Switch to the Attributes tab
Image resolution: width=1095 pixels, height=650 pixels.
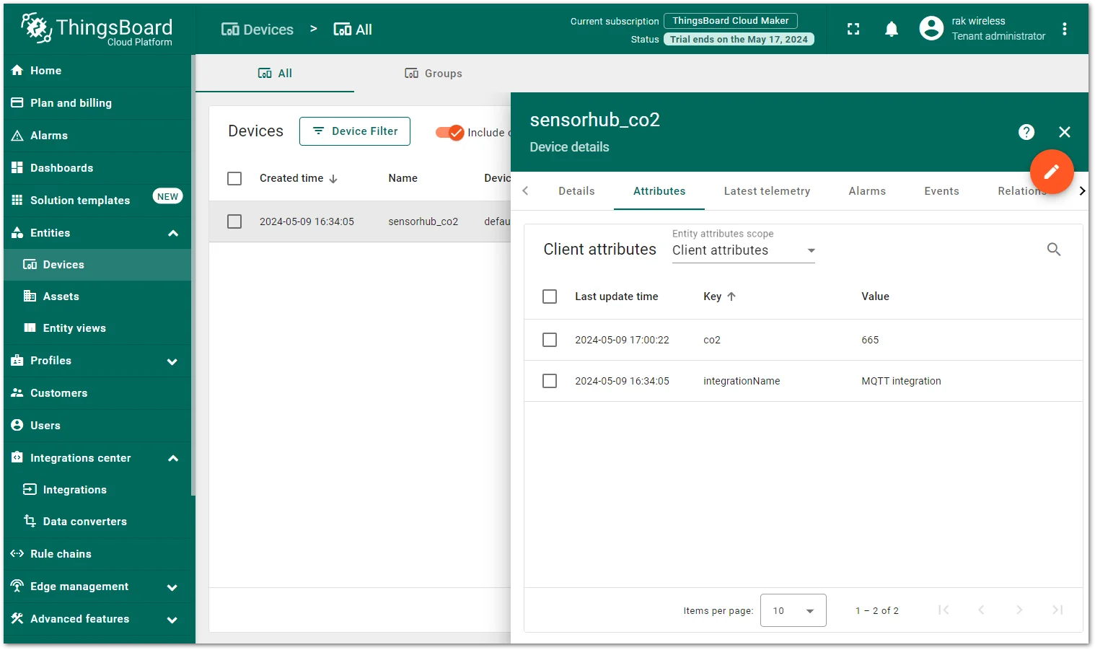(659, 191)
